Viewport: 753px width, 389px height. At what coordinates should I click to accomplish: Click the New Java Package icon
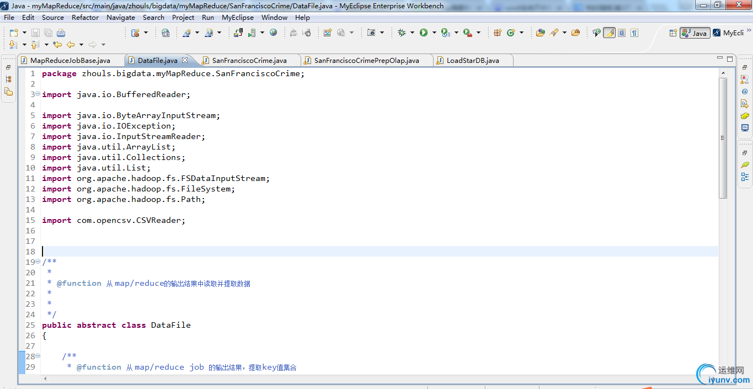click(498, 33)
